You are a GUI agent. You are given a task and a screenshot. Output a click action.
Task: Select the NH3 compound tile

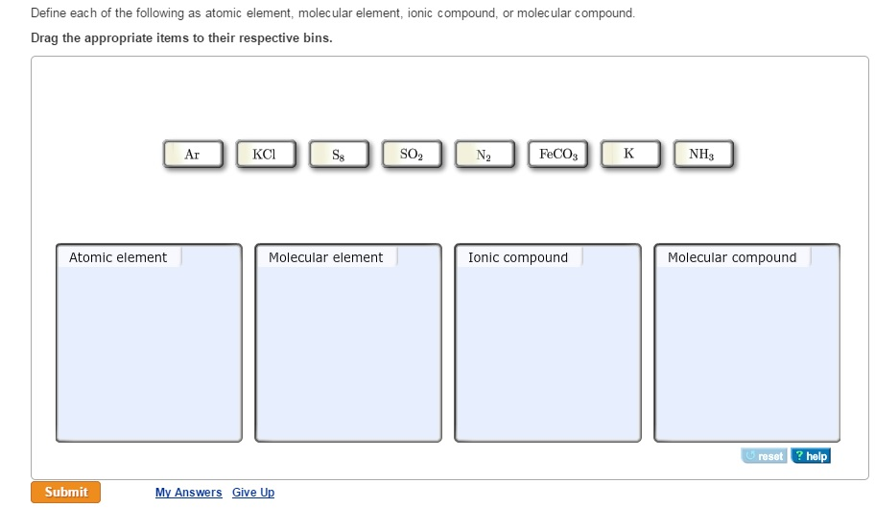tap(702, 155)
